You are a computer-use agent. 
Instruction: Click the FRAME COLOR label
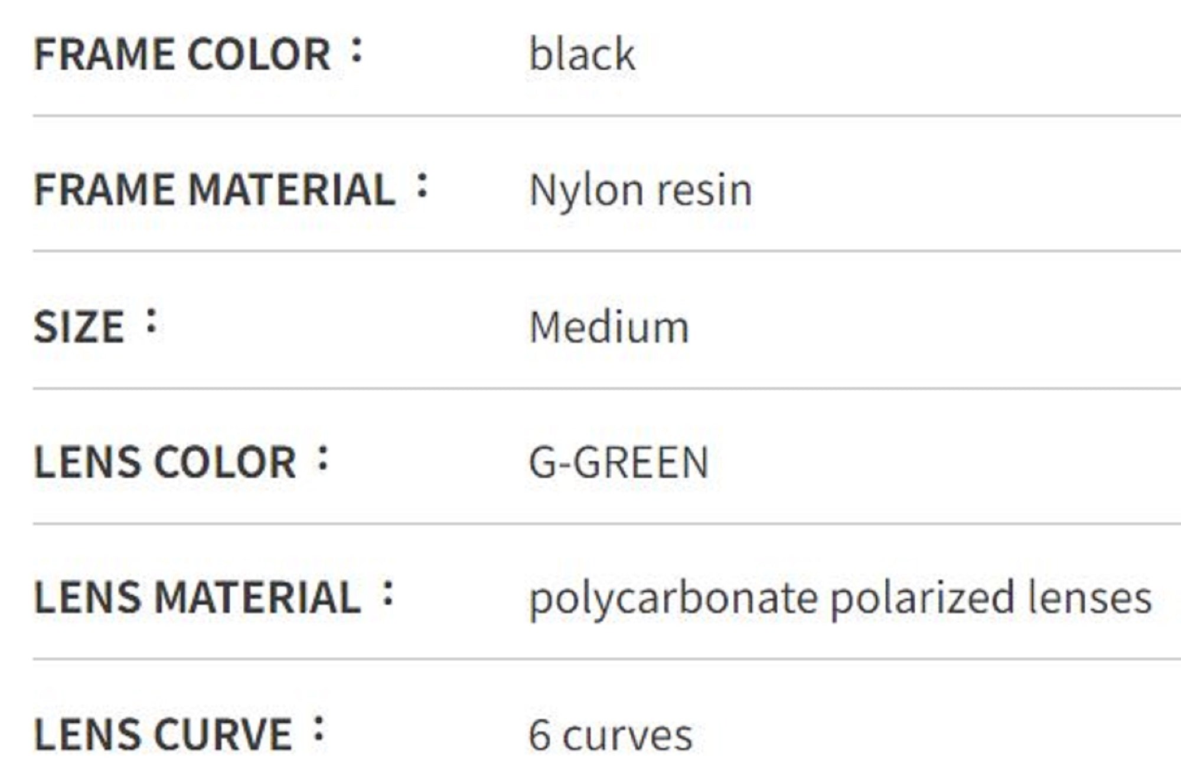[182, 55]
